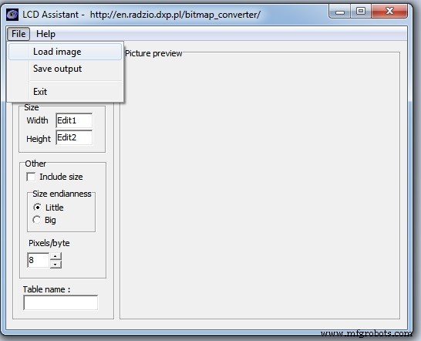Select Big size endianness
The height and width of the screenshot is (341, 421).
point(37,220)
